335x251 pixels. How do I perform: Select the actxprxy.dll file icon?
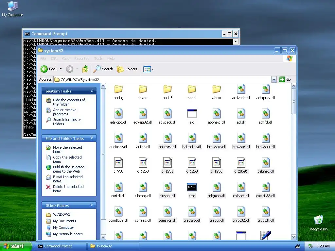[x=266, y=89]
